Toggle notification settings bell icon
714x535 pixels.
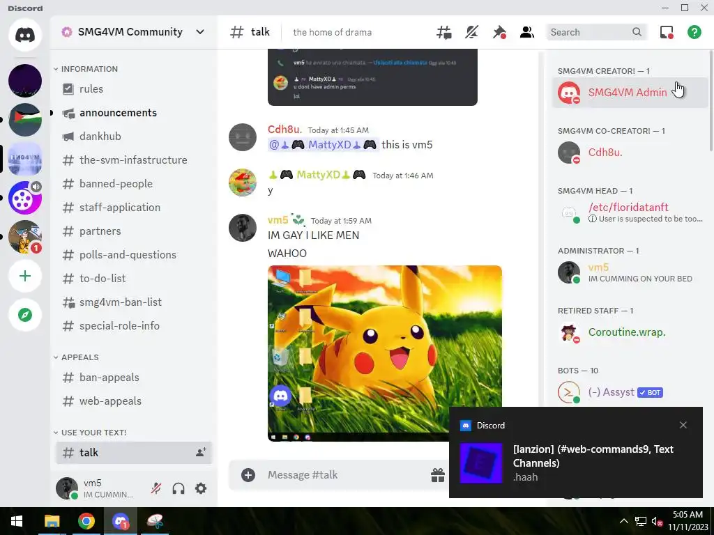pyautogui.click(x=471, y=32)
